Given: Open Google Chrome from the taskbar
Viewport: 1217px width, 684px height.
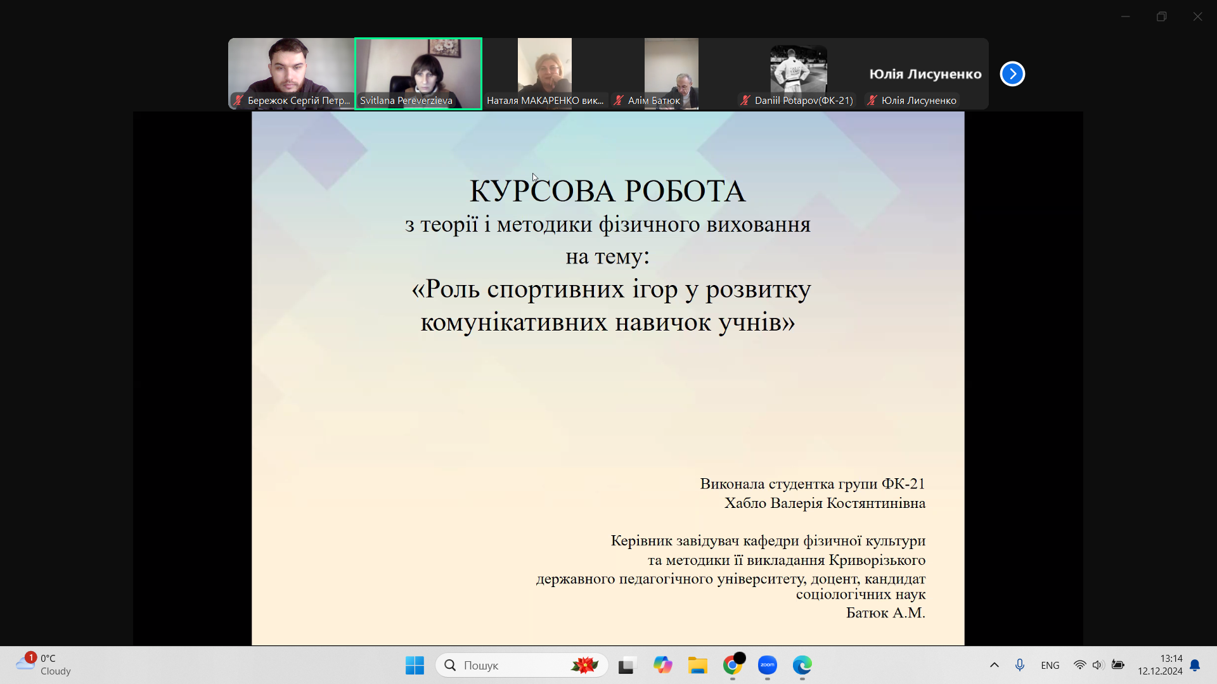Looking at the screenshot, I should 732,665.
